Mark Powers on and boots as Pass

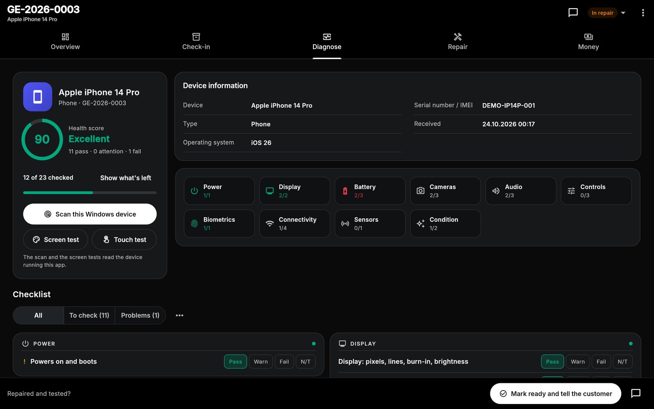(235, 362)
